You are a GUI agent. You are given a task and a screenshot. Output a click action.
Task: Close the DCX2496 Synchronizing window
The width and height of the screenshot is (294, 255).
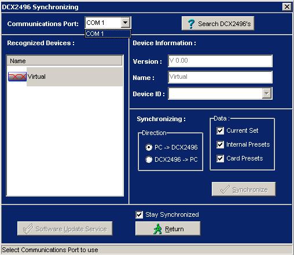point(287,7)
